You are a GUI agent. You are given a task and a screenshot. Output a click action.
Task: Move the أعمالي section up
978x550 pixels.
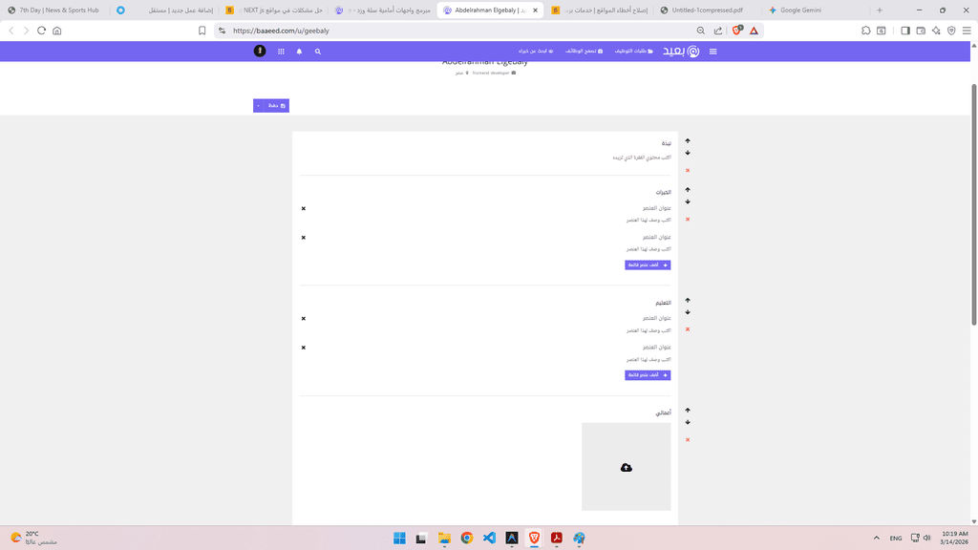tap(688, 411)
